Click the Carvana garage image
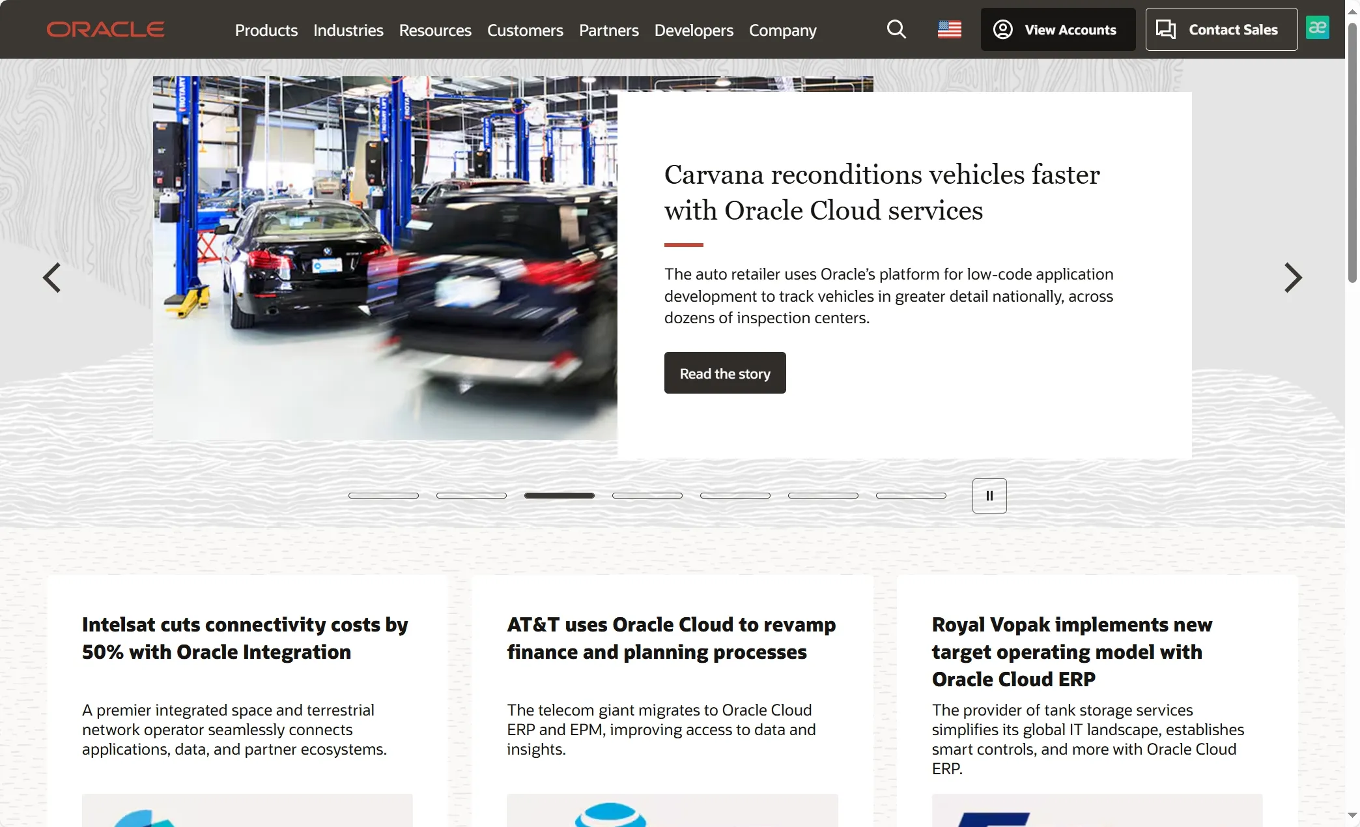Image resolution: width=1360 pixels, height=827 pixels. click(384, 261)
